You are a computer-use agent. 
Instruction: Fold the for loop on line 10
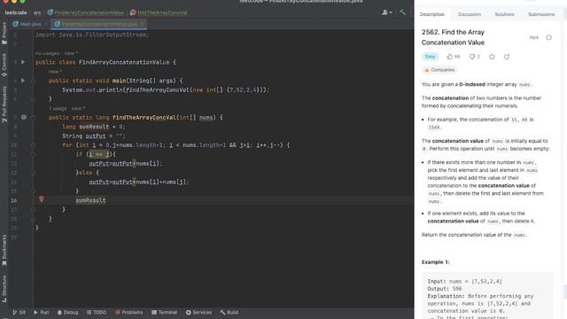pos(33,145)
